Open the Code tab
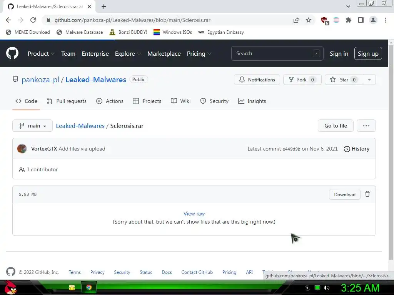The height and width of the screenshot is (295, 394). (26, 101)
